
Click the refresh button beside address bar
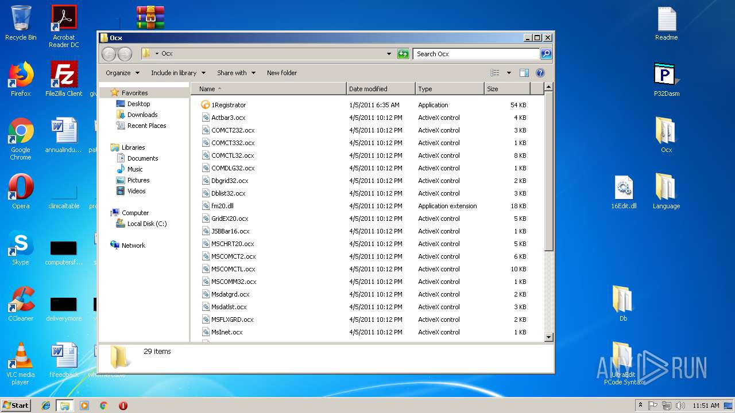pos(403,54)
